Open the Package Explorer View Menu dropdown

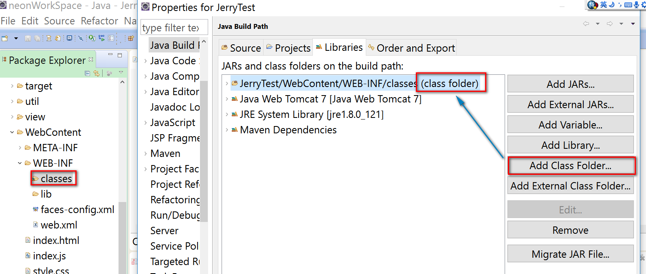[x=121, y=73]
